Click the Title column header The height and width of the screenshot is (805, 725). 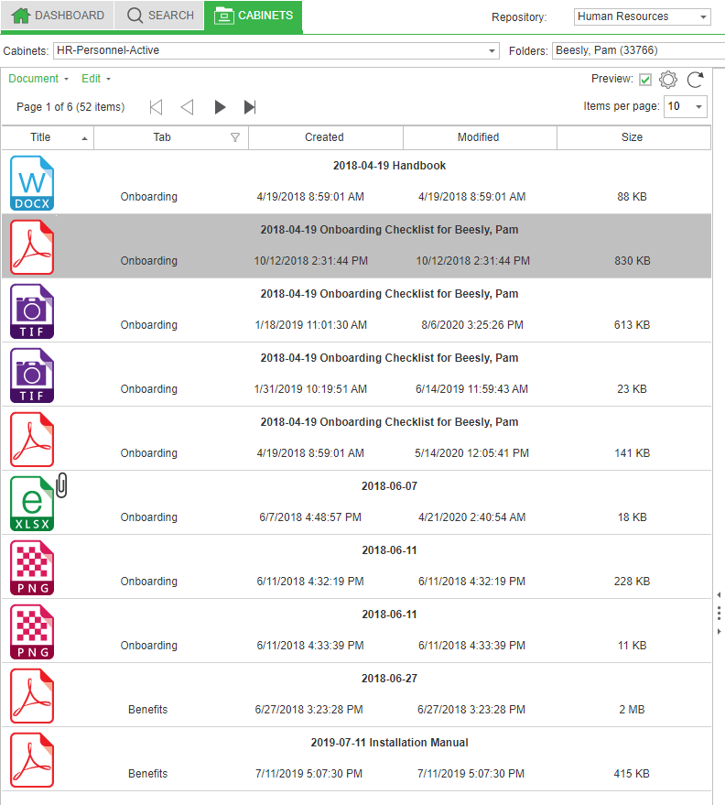(x=48, y=137)
